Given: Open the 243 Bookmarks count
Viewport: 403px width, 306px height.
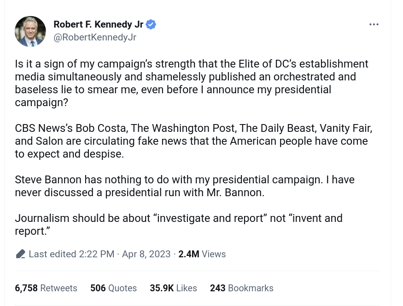Looking at the screenshot, I should click(x=242, y=288).
